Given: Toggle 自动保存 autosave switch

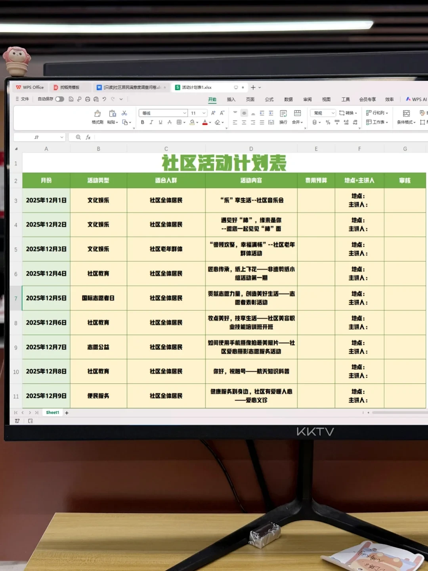Looking at the screenshot, I should 60,99.
